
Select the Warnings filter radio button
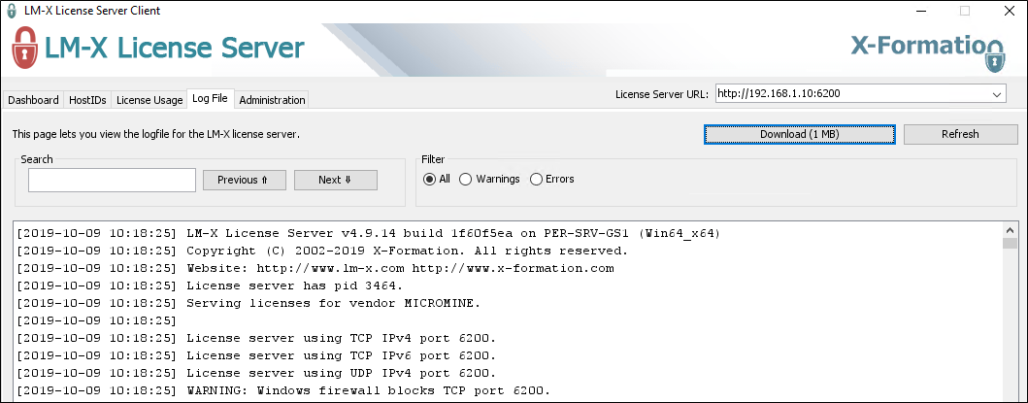pos(466,180)
